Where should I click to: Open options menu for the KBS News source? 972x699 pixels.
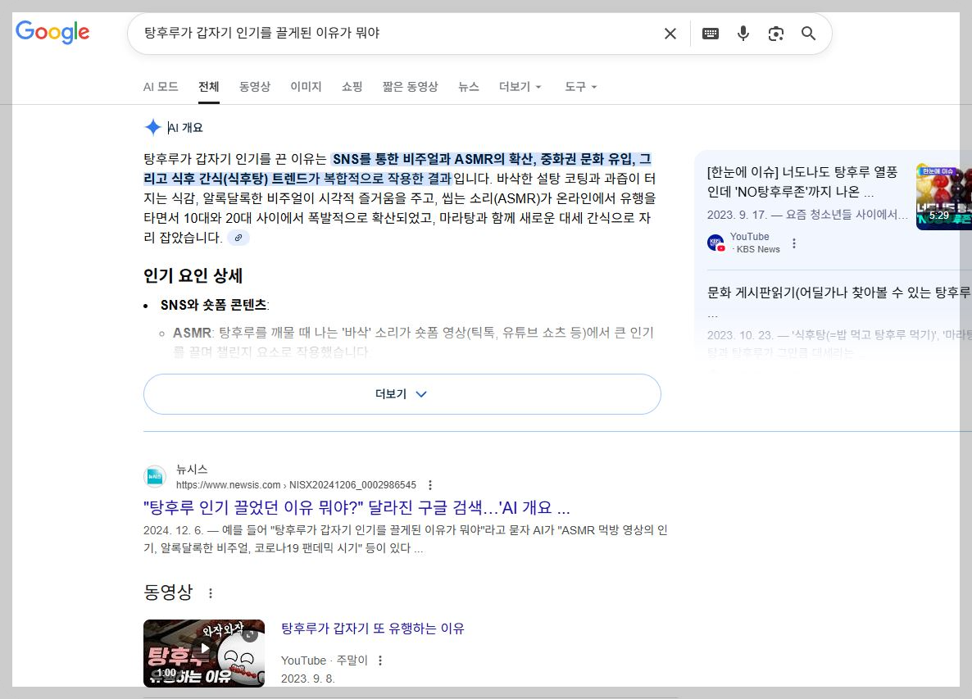(794, 243)
